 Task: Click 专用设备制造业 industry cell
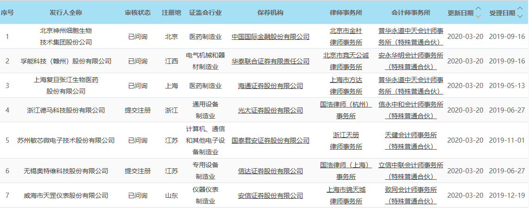point(206,171)
